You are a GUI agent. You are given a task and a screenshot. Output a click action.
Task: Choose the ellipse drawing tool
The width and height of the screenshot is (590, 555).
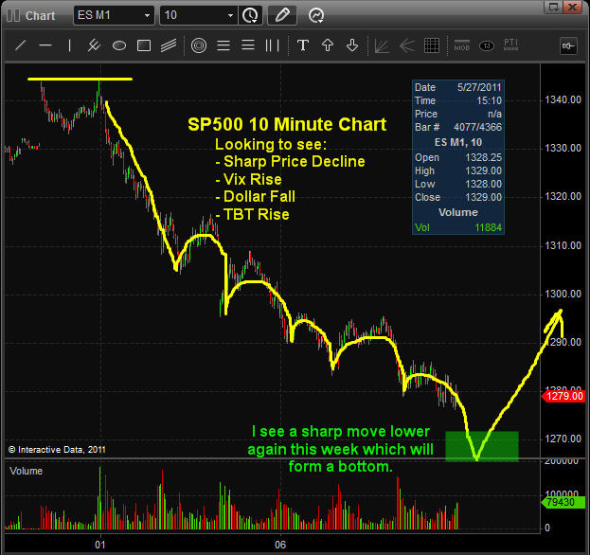(119, 45)
